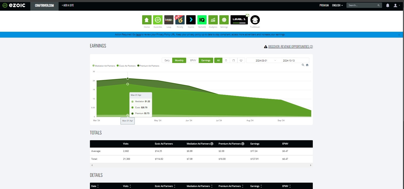The height and width of the screenshot is (189, 404).
Task: Select the Monthly view toggle
Action: click(179, 60)
